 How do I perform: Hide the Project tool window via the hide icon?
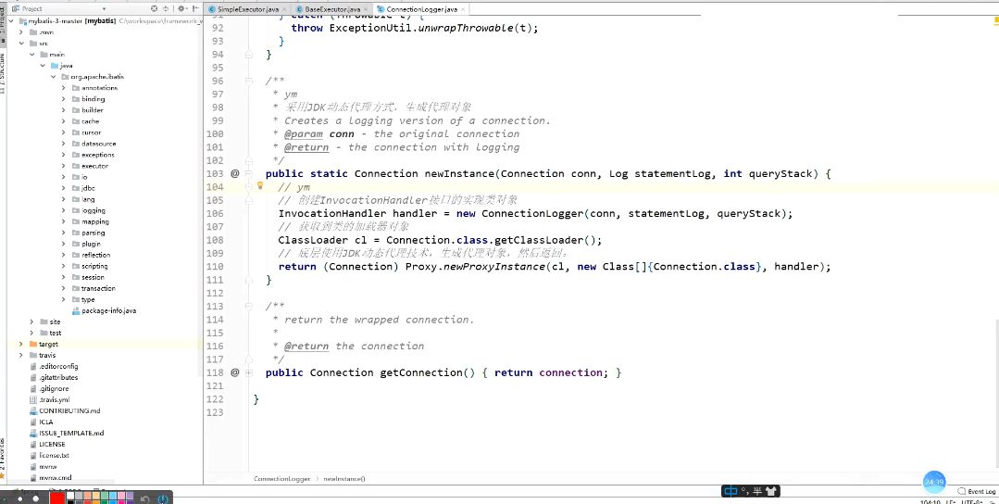[195, 8]
